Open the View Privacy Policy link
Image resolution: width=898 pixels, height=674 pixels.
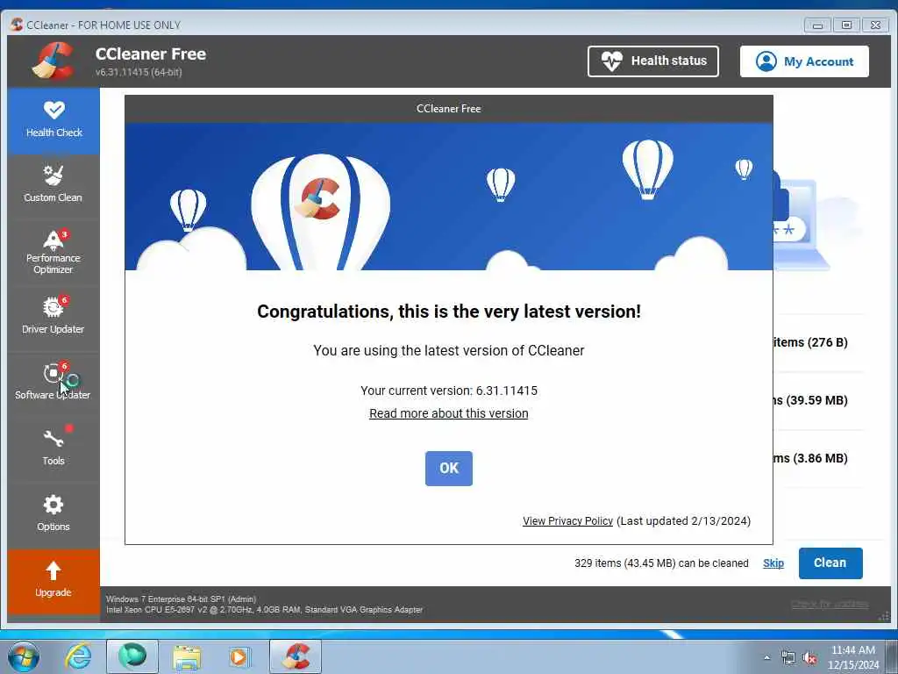567,521
